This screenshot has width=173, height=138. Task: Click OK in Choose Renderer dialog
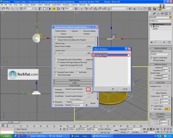pyautogui.click(x=113, y=89)
